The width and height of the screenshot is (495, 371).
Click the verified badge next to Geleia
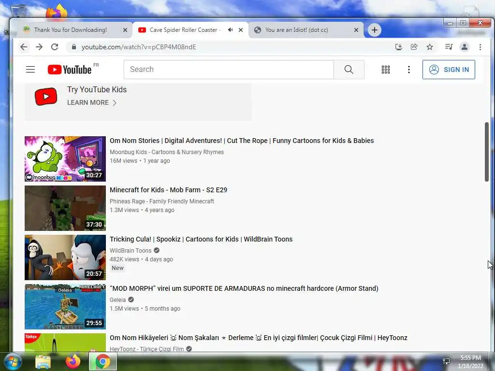click(131, 300)
